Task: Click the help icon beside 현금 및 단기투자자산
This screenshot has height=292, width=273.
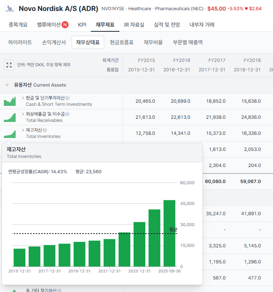Action: coord(67,98)
